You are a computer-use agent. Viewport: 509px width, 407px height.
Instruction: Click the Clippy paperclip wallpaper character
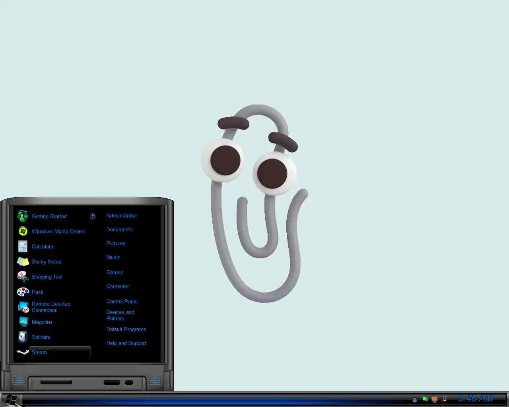(255, 203)
